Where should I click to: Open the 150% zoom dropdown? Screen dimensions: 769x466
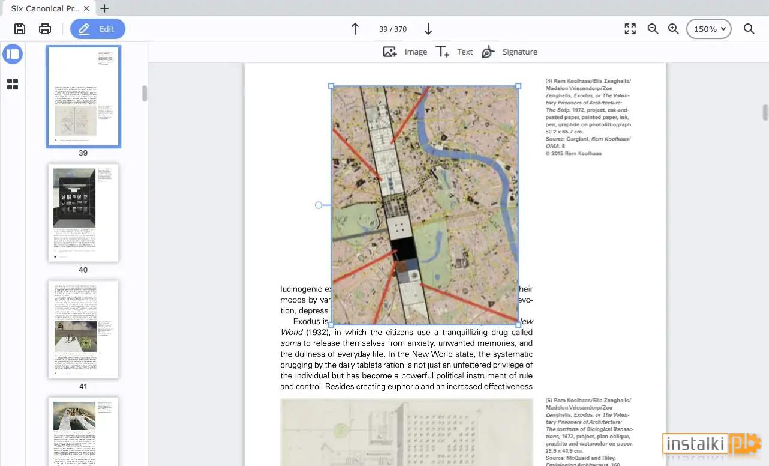[x=709, y=29]
